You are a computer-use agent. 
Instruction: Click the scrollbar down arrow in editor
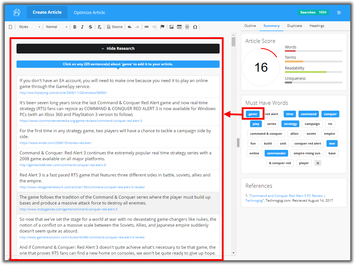click(234, 253)
